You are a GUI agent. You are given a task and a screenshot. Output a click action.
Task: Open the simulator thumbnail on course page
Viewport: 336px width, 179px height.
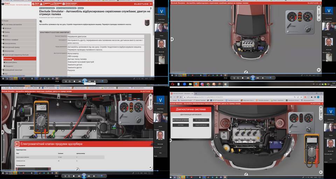point(147,22)
